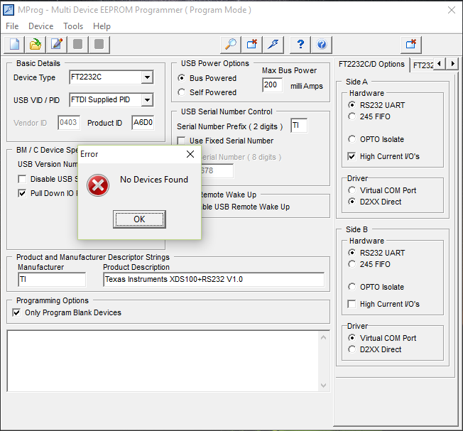
Task: Click the blue circle About icon
Action: [322, 45]
